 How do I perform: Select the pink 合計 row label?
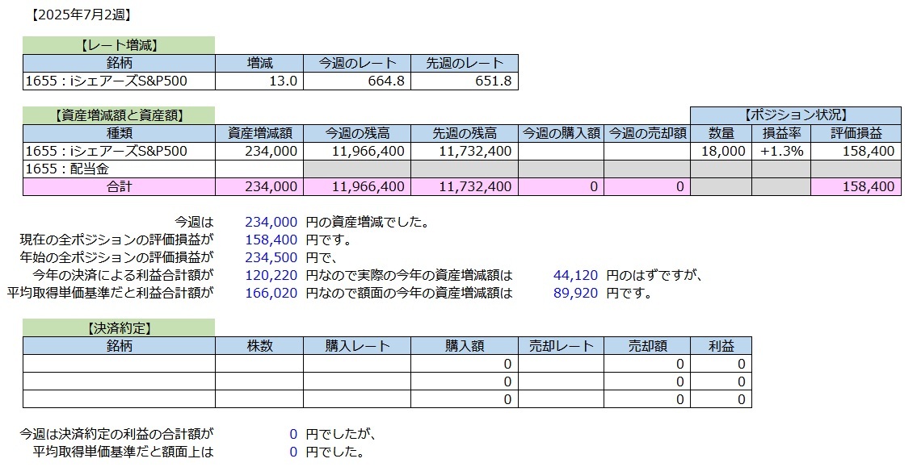(x=119, y=187)
